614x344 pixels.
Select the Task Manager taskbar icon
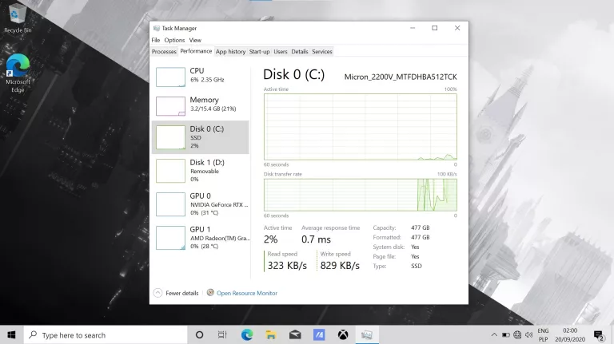pos(367,335)
